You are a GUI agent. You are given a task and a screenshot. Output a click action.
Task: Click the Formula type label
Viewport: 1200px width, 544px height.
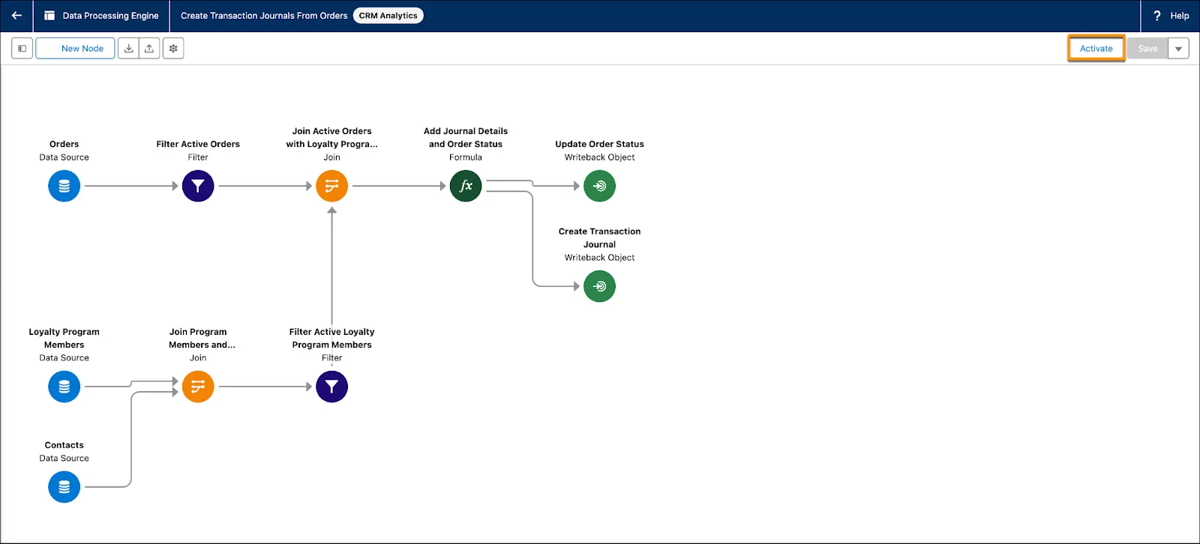(466, 157)
